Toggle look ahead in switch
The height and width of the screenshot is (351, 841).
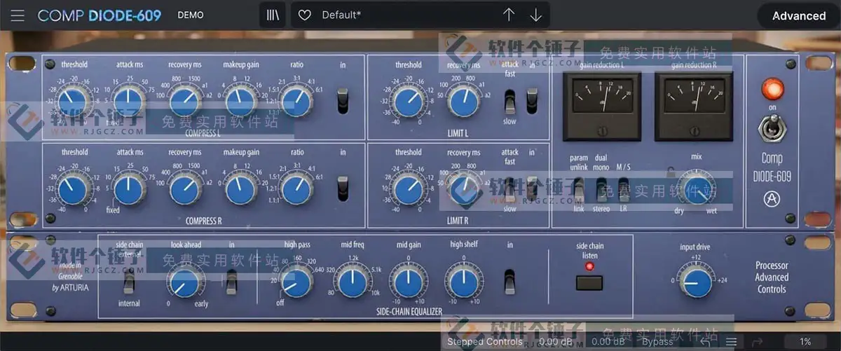(x=231, y=282)
